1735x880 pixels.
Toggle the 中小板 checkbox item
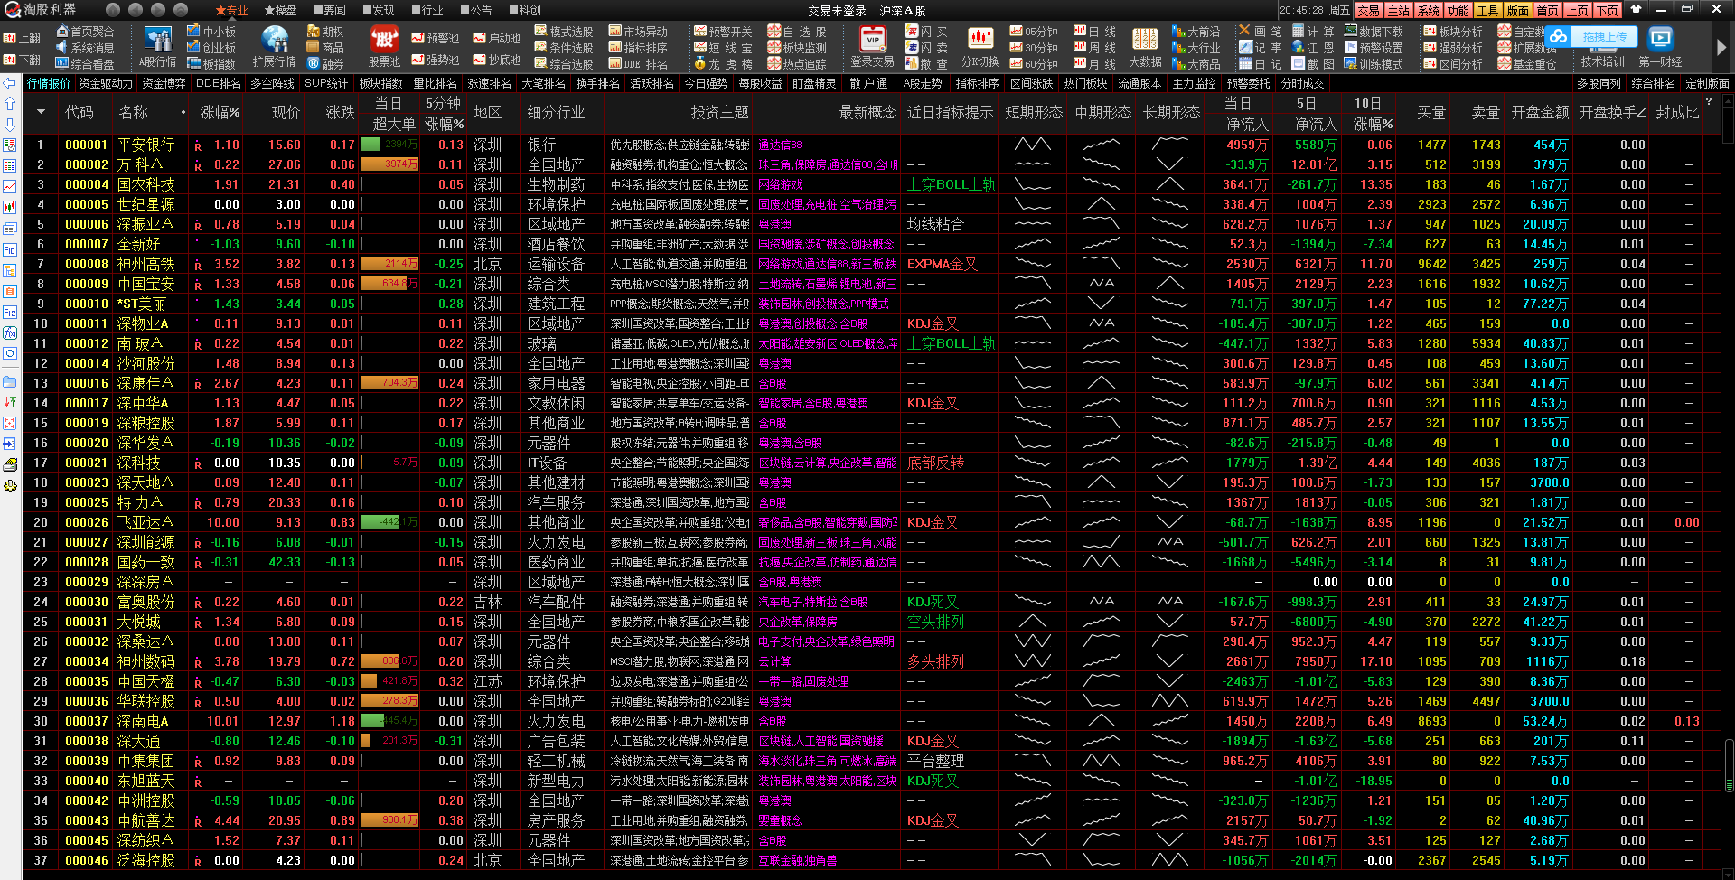[211, 32]
